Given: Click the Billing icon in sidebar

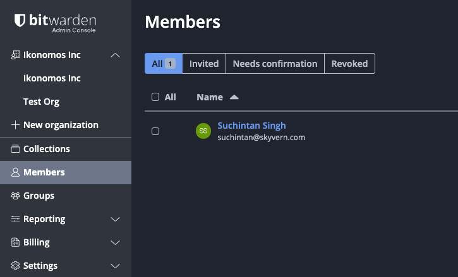Looking at the screenshot, I should point(16,242).
